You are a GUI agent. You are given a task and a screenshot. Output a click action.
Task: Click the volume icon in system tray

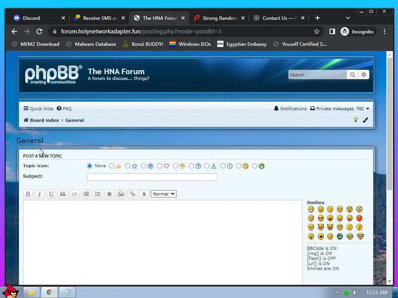pyautogui.click(x=355, y=293)
